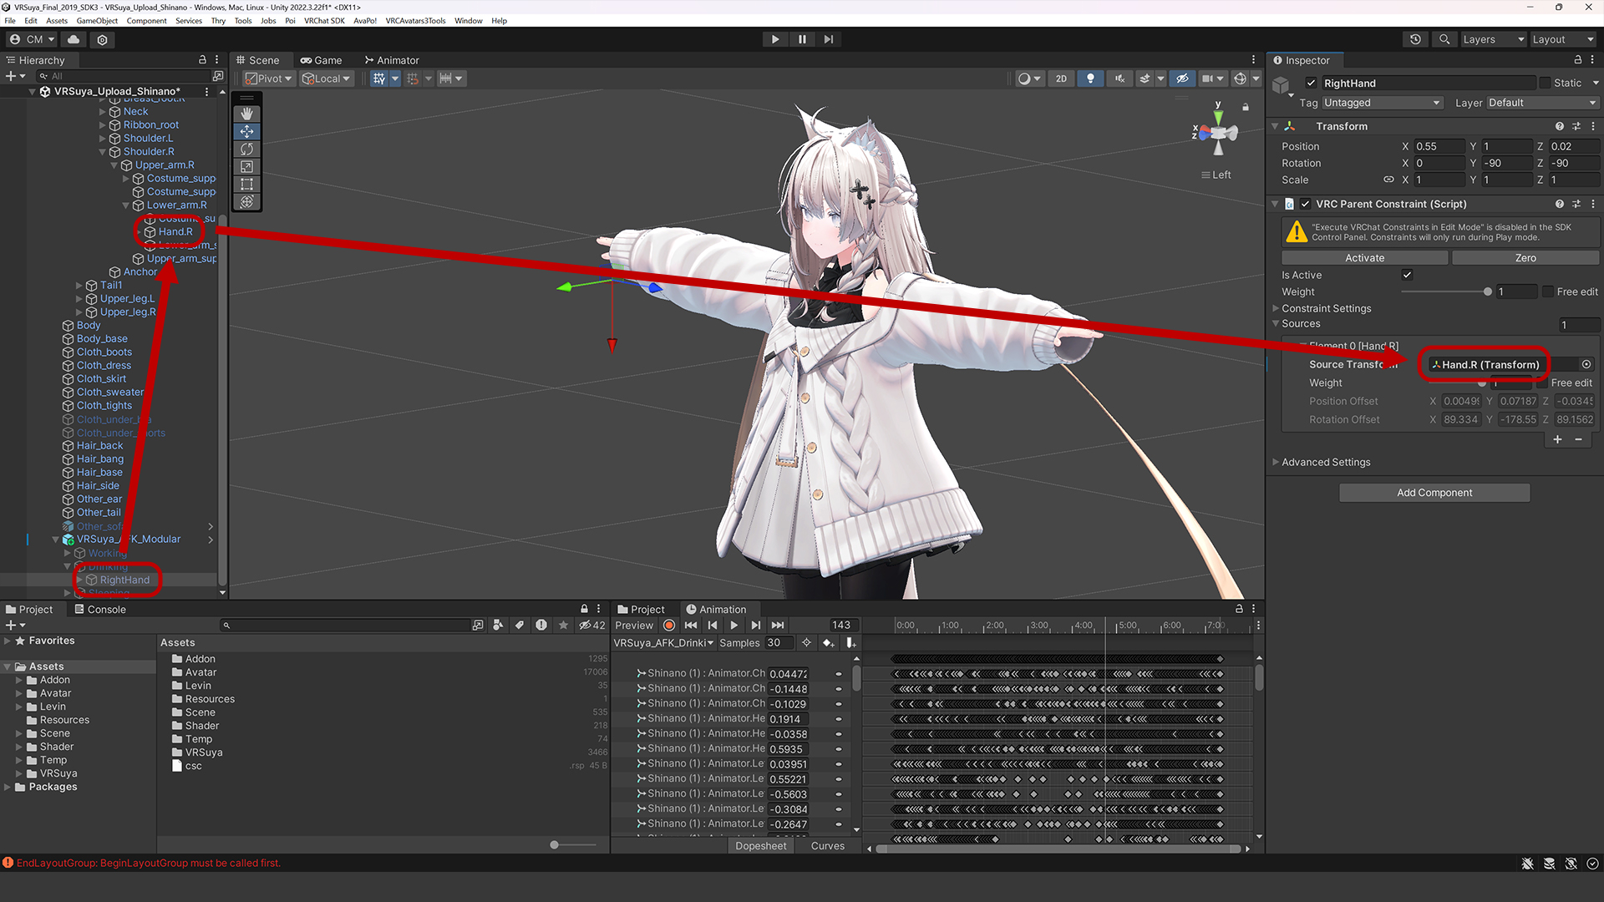The height and width of the screenshot is (902, 1604).
Task: Select the Hand view tool in the Scene toolbar
Action: click(x=246, y=114)
